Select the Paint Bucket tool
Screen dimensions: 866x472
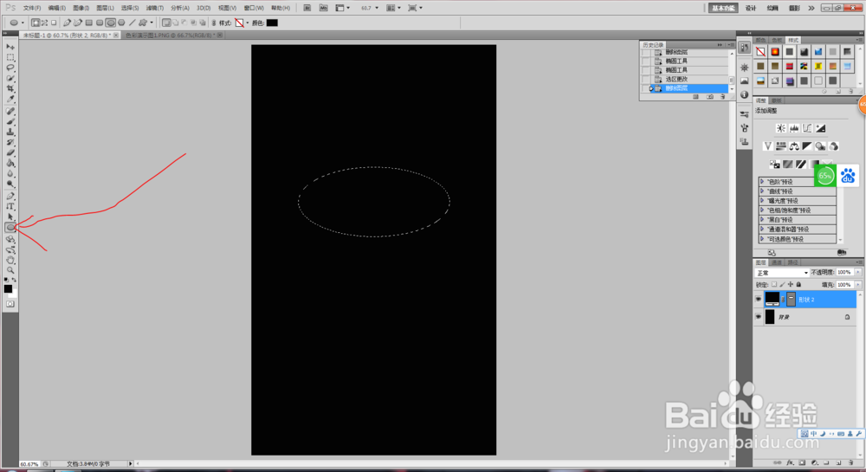point(10,164)
